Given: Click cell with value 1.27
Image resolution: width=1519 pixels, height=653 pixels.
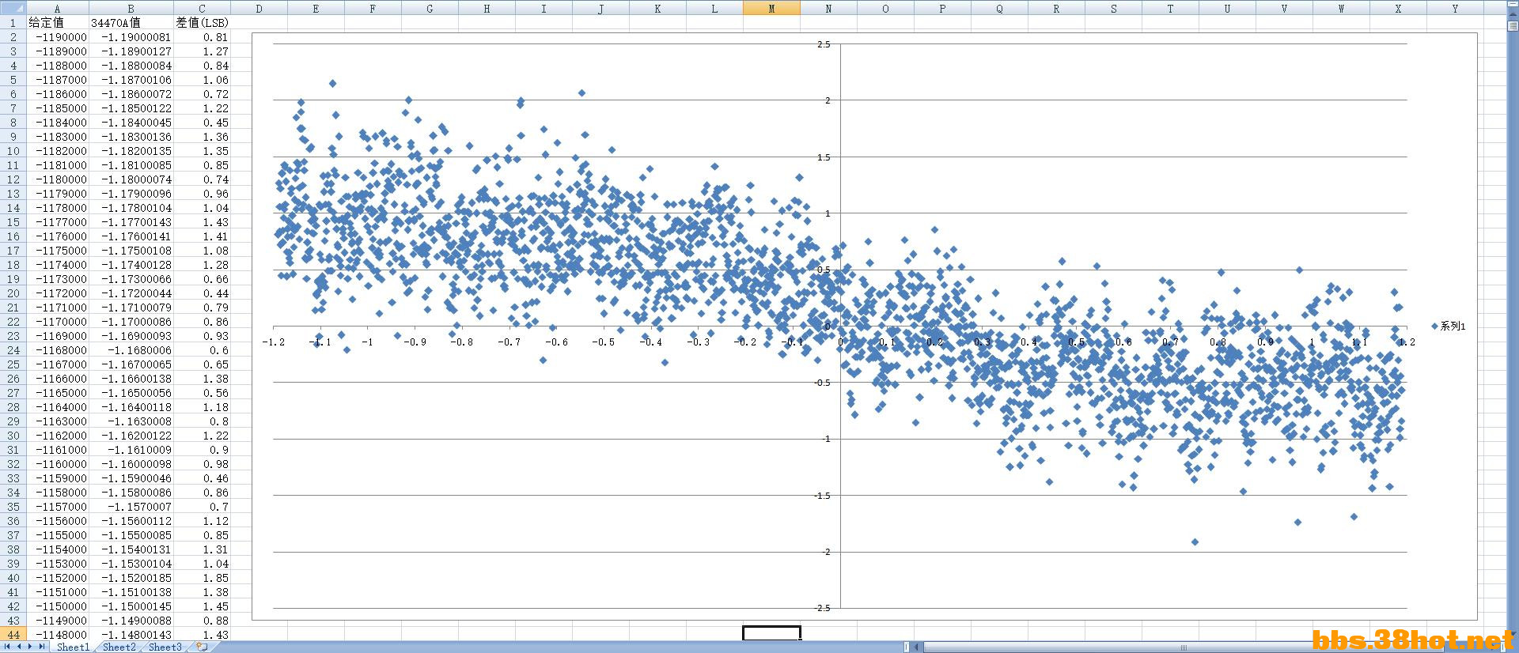Looking at the screenshot, I should (202, 51).
